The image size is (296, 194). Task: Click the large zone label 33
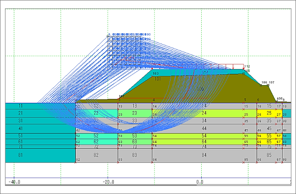135,121
